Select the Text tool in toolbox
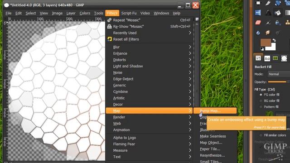 (268, 13)
